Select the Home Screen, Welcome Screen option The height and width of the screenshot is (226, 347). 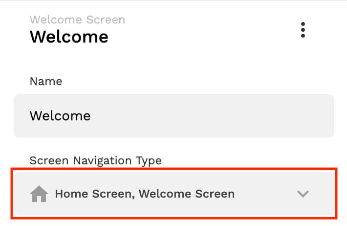145,194
